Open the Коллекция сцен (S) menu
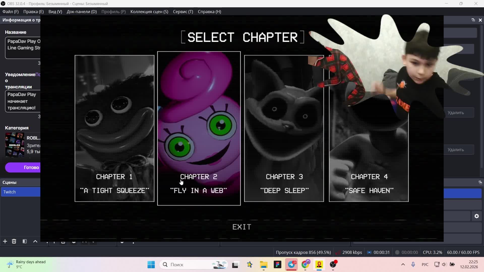Viewport: 484px width, 272px height. click(x=149, y=12)
